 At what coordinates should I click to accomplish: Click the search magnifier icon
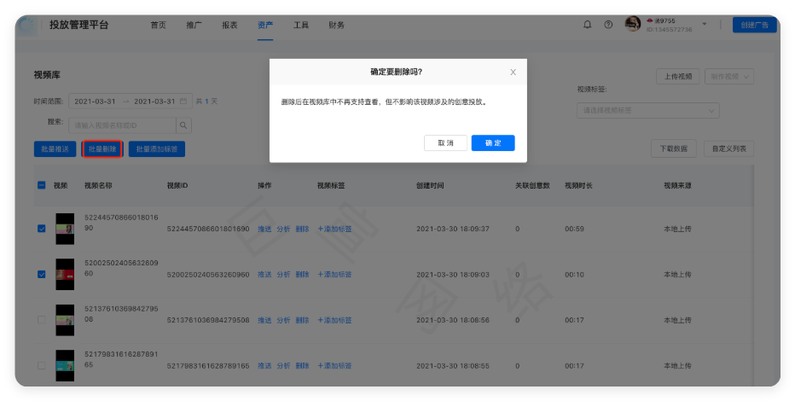[x=183, y=125]
